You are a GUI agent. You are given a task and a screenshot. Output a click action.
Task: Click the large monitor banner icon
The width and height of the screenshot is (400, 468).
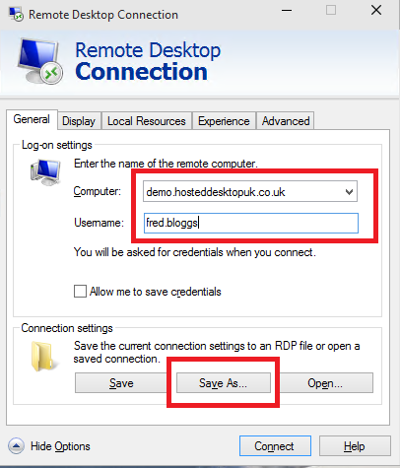click(x=39, y=61)
